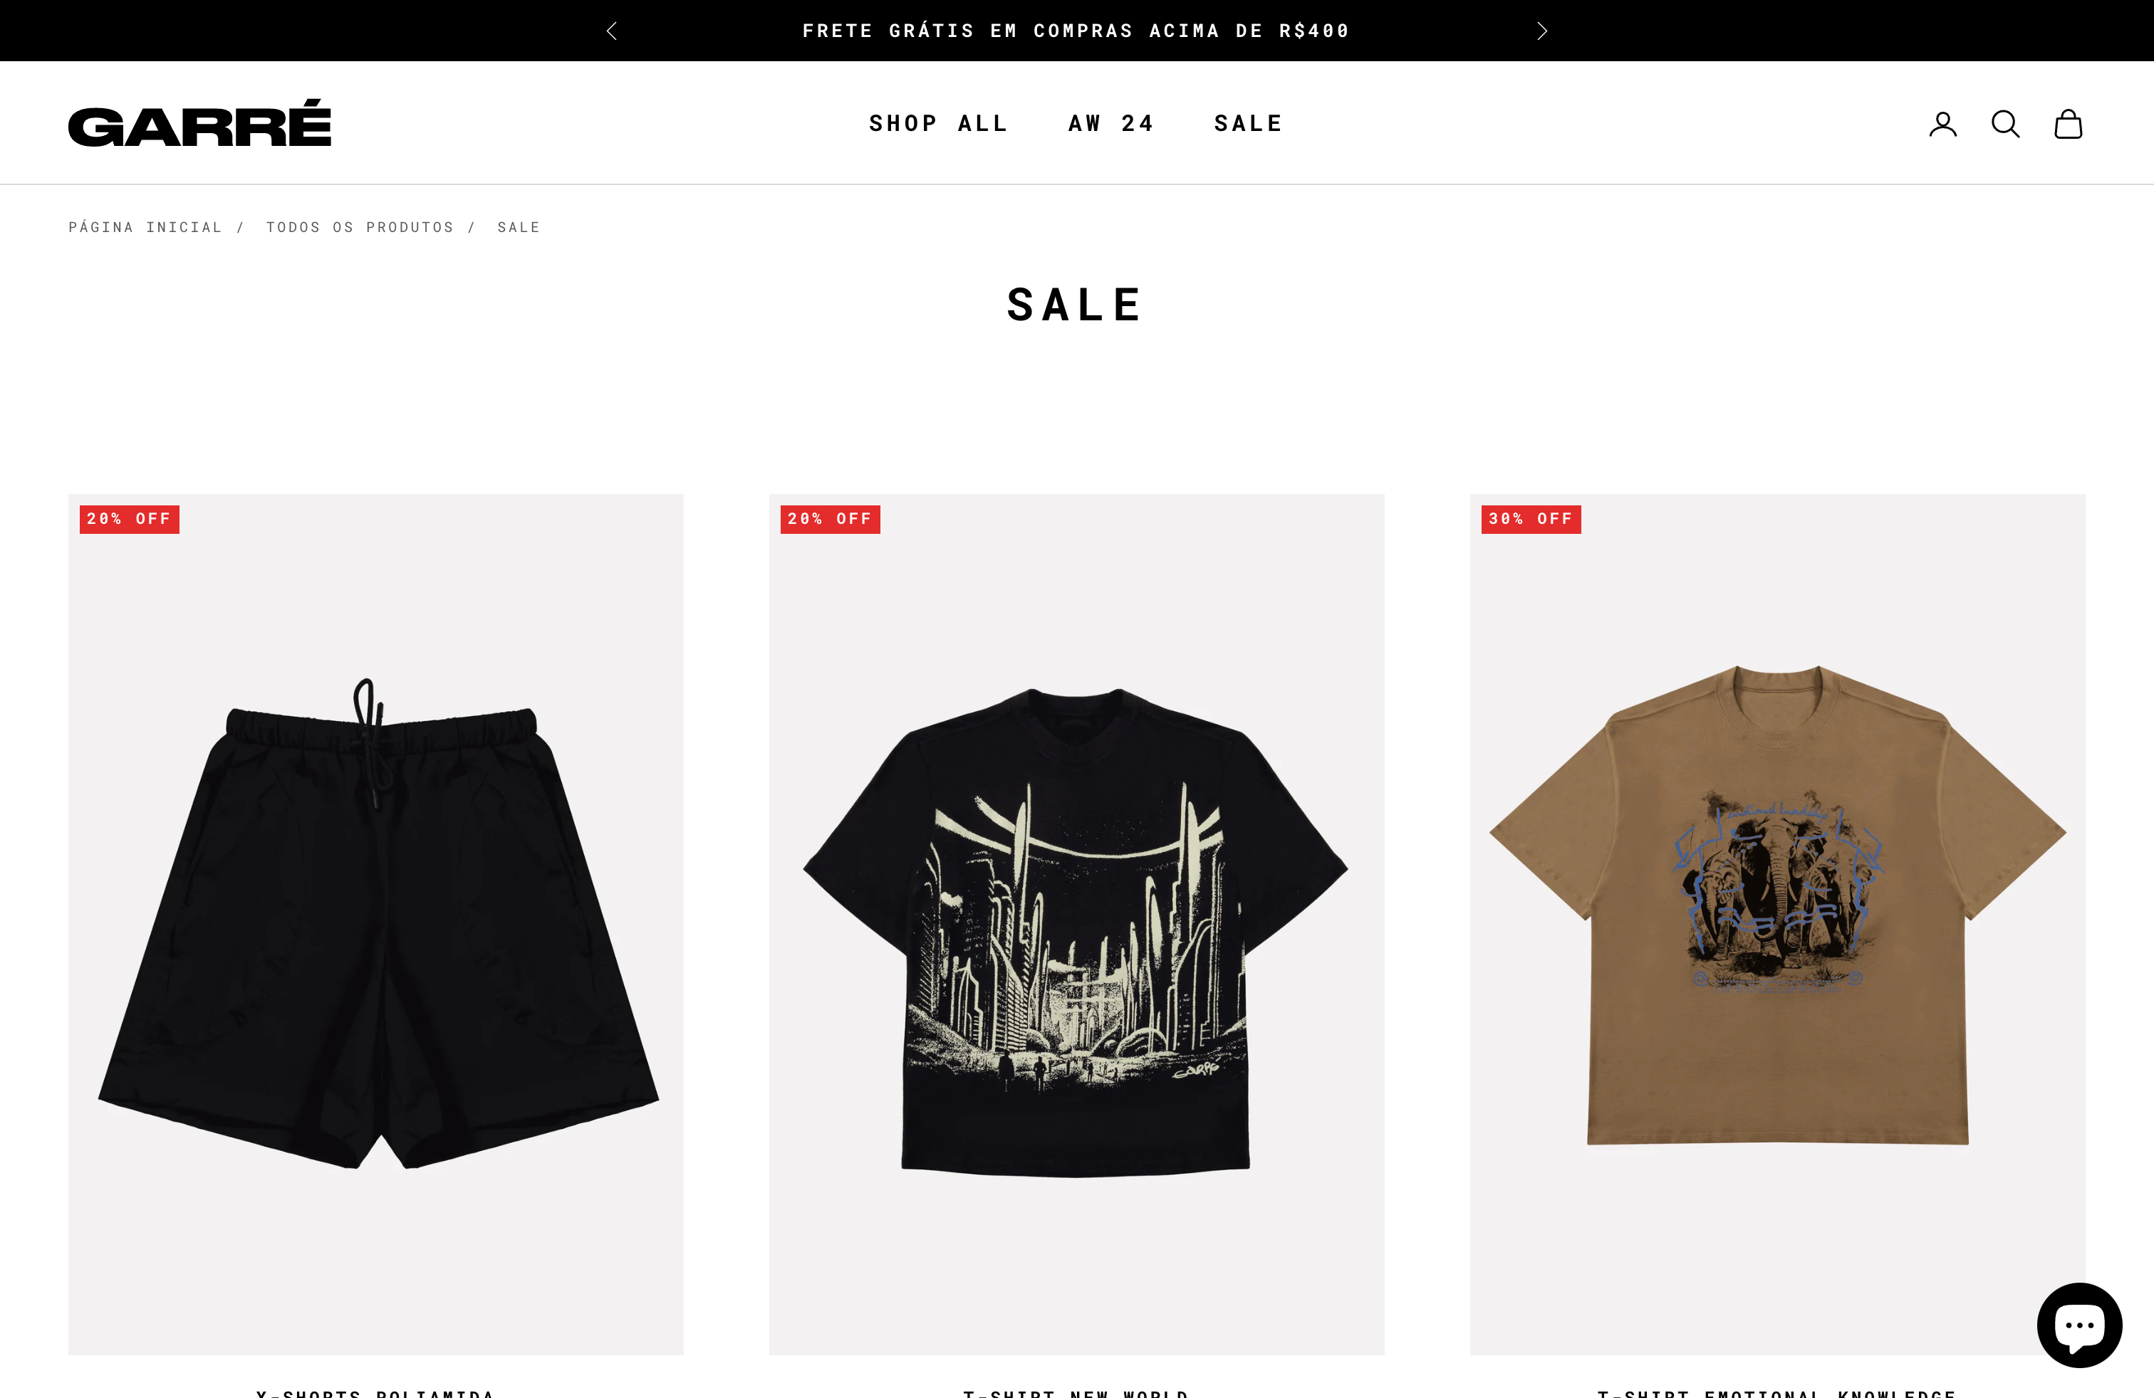Click the 20% OFF badge on shorts

coord(130,519)
